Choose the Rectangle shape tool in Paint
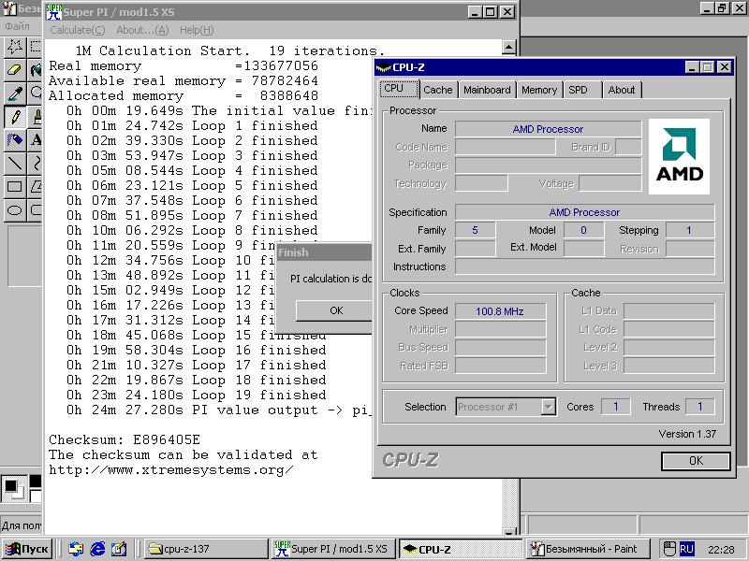This screenshot has width=749, height=561. click(15, 186)
